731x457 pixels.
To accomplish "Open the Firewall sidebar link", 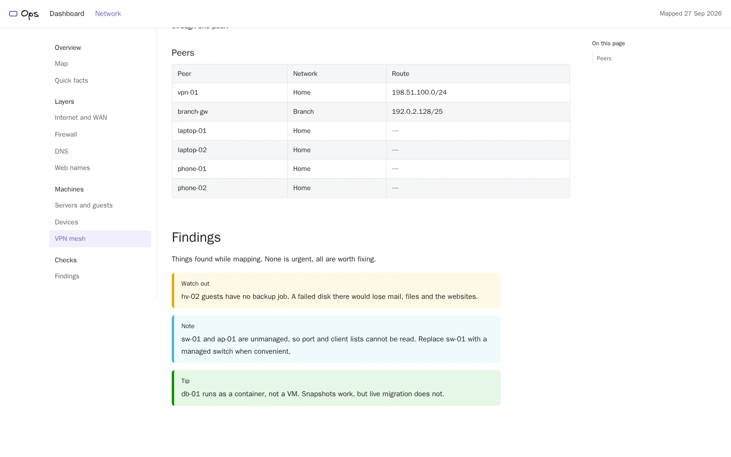I will coord(66,134).
